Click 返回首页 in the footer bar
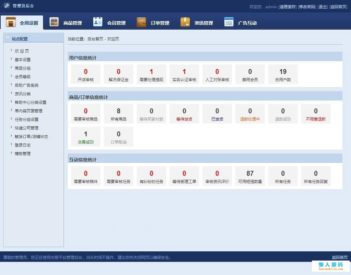This screenshot has height=275, width=351. point(339,257)
